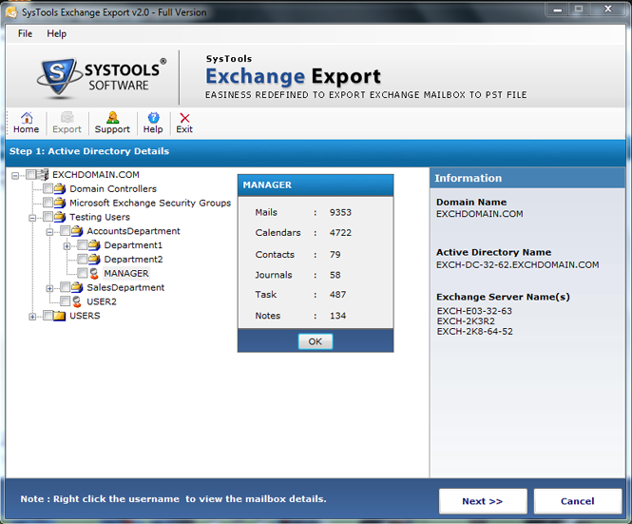Click the Microsoft Exchange Security Groups folder icon
Viewport: 632px width, 524px height.
click(60, 203)
